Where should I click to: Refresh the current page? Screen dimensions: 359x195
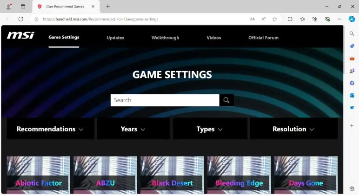pos(21,19)
